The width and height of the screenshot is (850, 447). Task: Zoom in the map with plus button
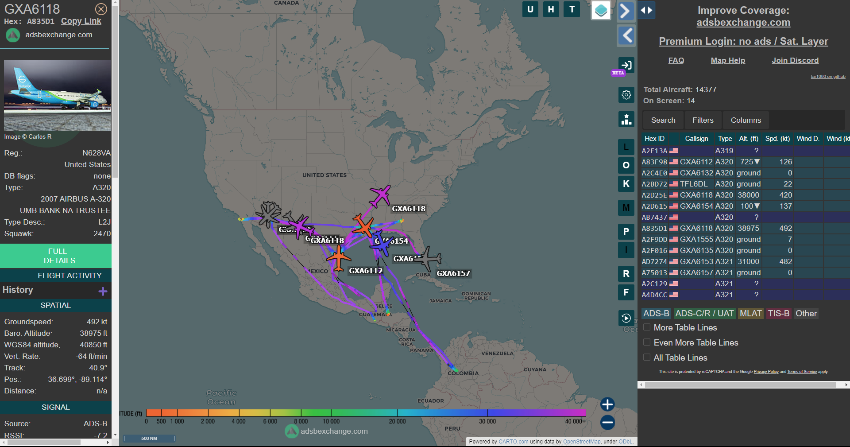click(607, 404)
